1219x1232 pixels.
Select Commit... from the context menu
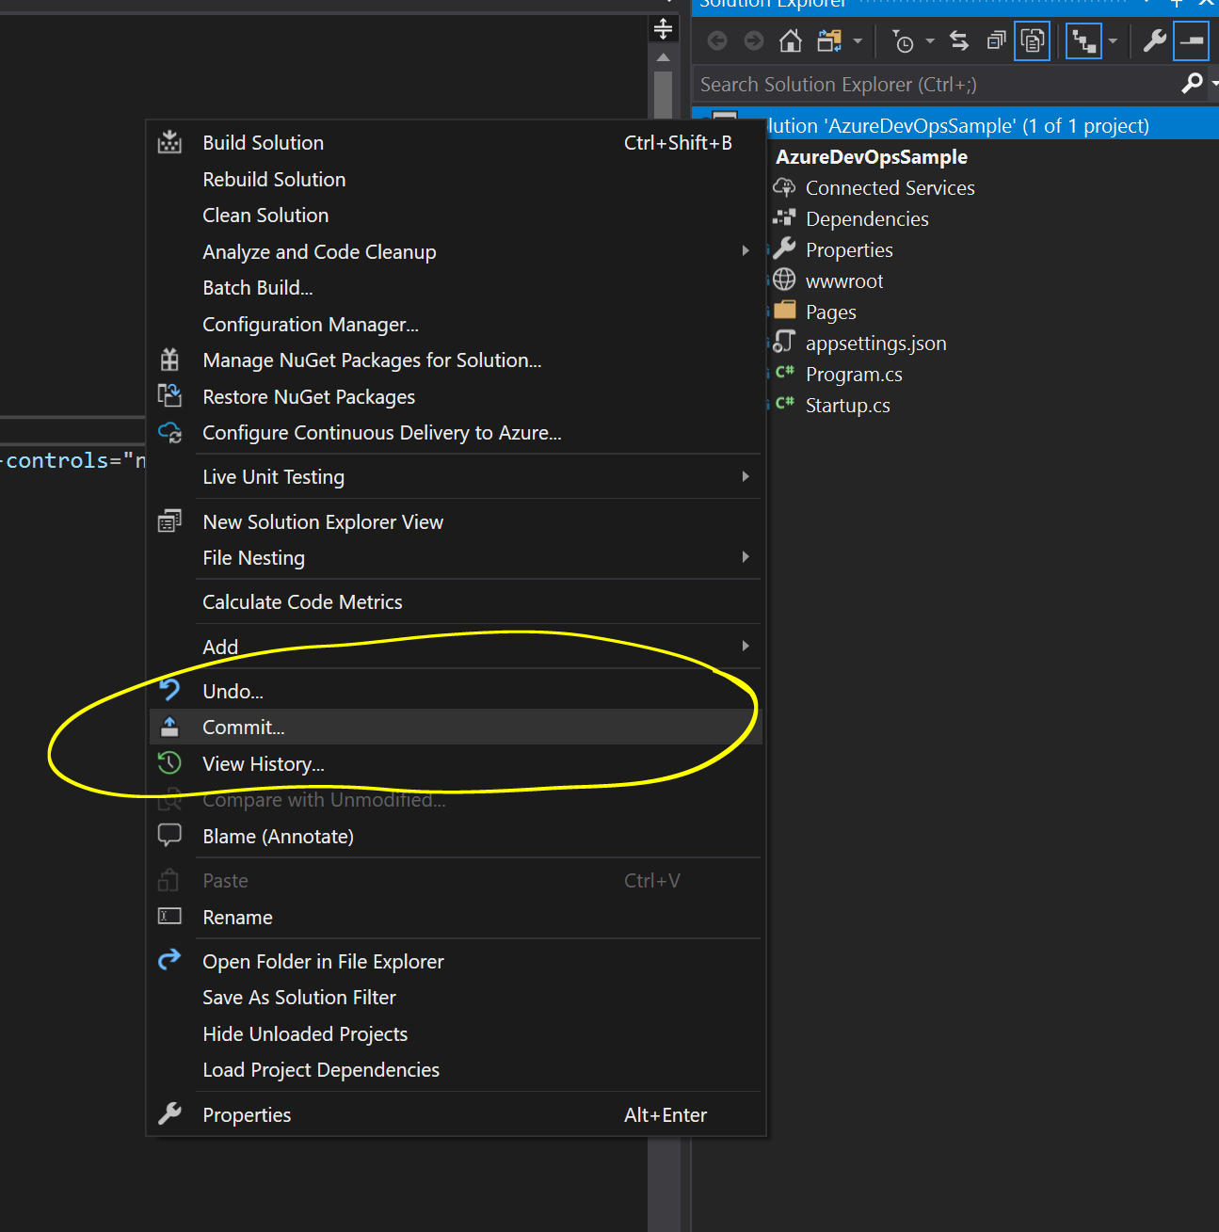(244, 728)
